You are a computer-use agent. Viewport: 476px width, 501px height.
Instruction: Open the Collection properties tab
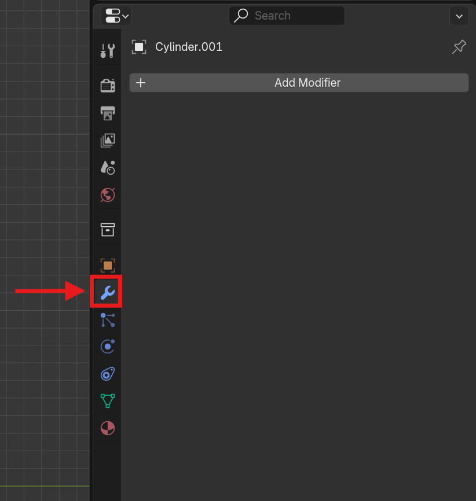[x=108, y=230]
